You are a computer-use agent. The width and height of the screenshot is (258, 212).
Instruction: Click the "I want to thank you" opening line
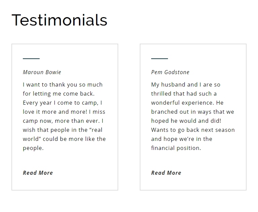click(63, 85)
